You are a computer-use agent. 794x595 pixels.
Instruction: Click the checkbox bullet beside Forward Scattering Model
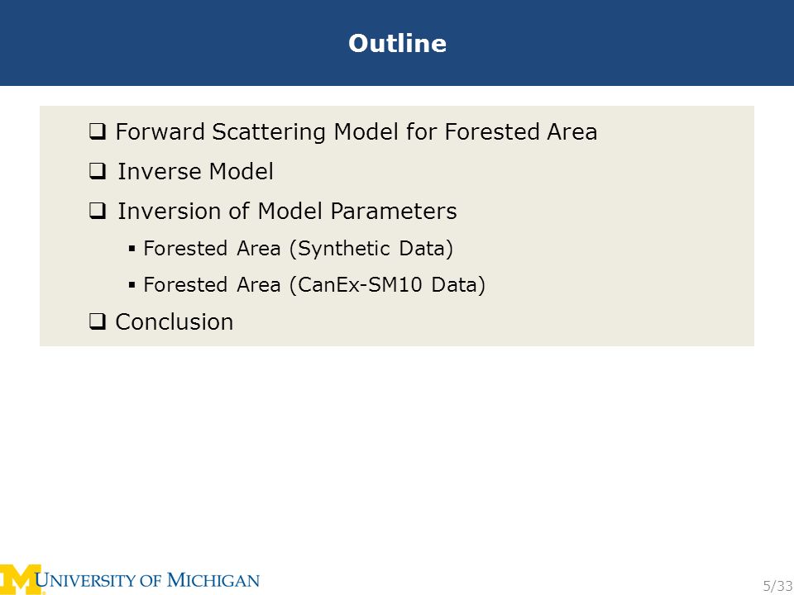click(x=98, y=132)
